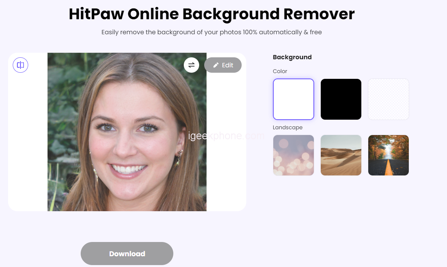The image size is (447, 267).
Task: Apply the desert dunes landscape background
Action: [x=341, y=155]
